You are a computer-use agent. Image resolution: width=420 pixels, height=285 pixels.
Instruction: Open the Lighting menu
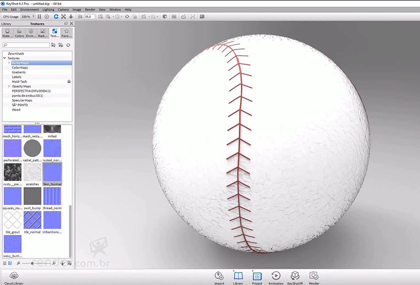[x=48, y=9]
